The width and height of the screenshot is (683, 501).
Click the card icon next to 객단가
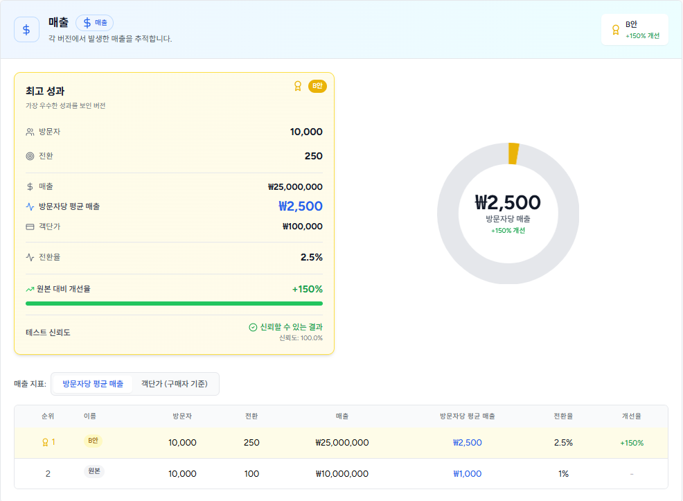tap(30, 227)
